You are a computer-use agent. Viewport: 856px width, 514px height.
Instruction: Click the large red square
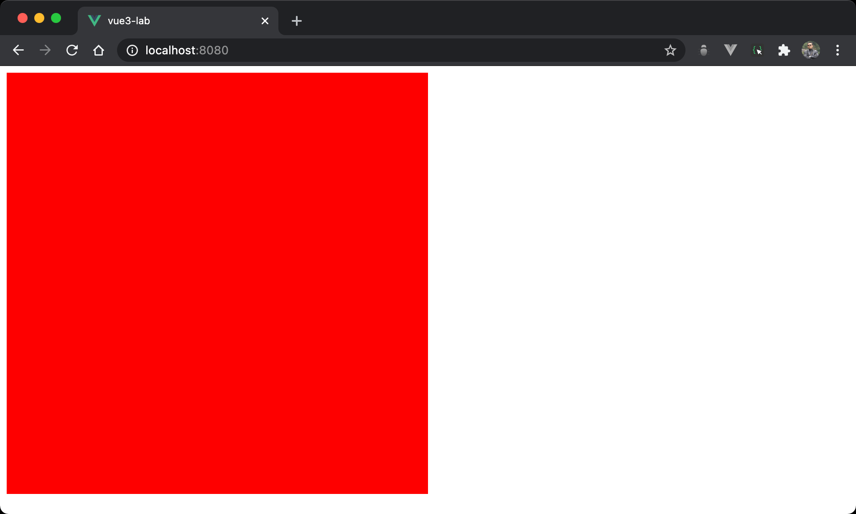(217, 283)
